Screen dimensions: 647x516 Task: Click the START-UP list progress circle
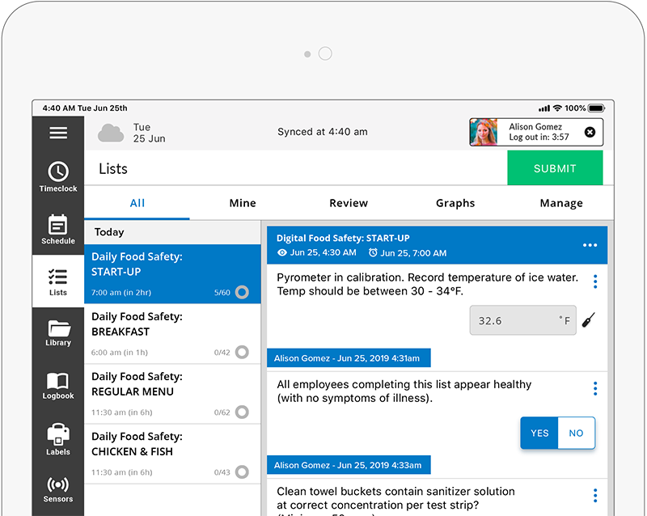point(242,292)
